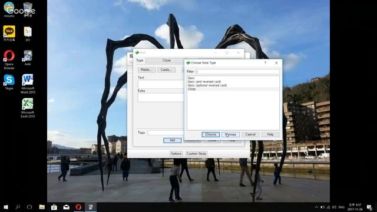Close the Choose Note Type dialog
This screenshot has width=377, height=212.
pos(276,63)
